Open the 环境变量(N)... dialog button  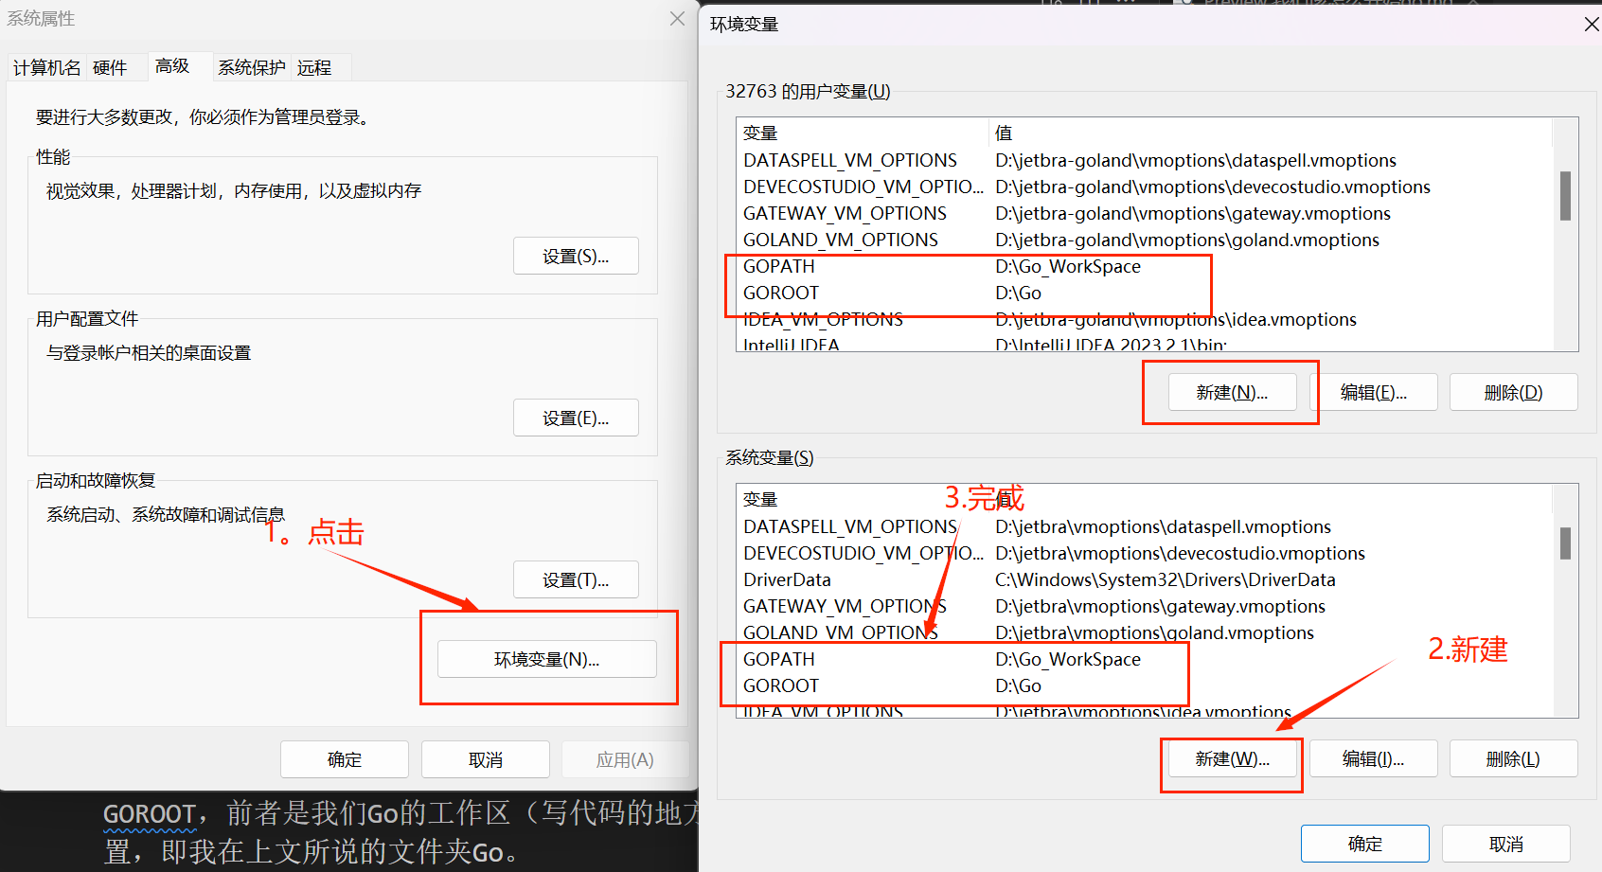(x=546, y=659)
